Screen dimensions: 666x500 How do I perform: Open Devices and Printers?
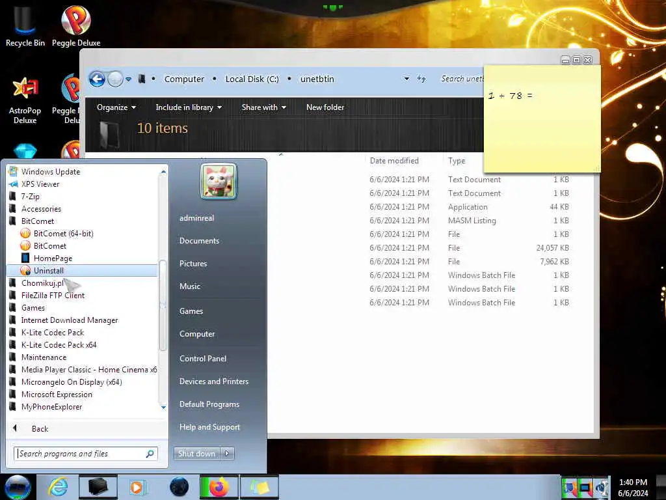click(x=213, y=382)
